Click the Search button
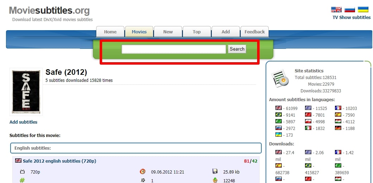Screen dimensions: 373x183 237,49
